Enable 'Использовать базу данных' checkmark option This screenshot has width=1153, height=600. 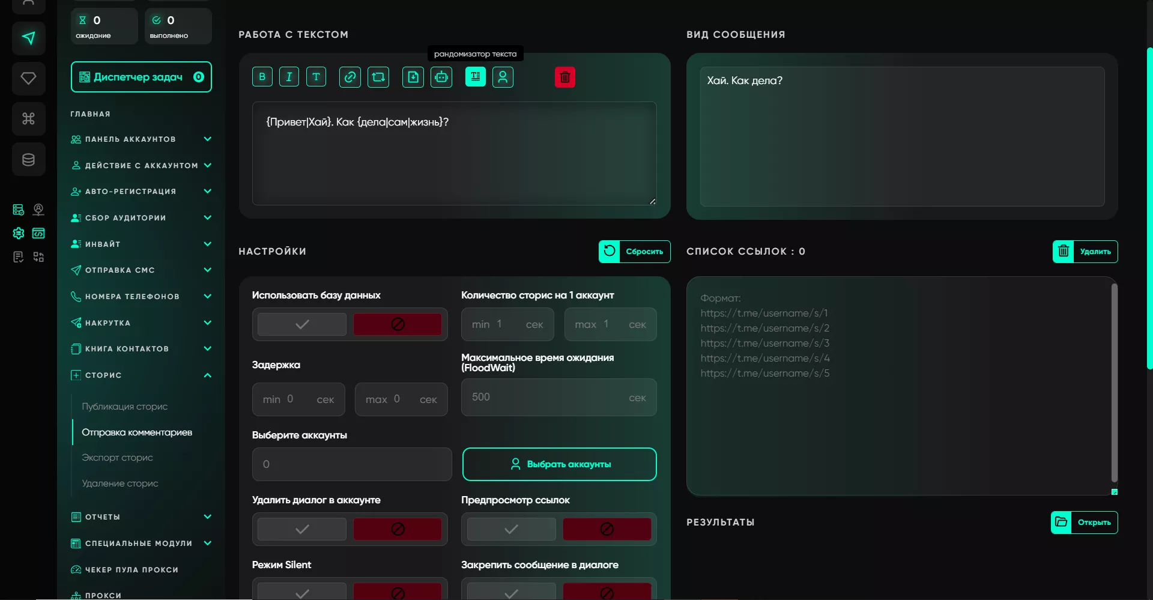pyautogui.click(x=302, y=324)
